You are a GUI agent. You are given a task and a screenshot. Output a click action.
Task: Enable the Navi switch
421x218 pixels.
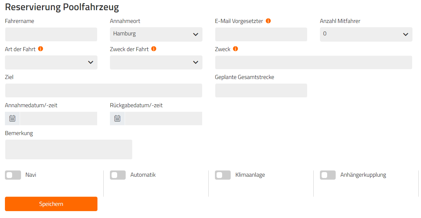coord(13,175)
